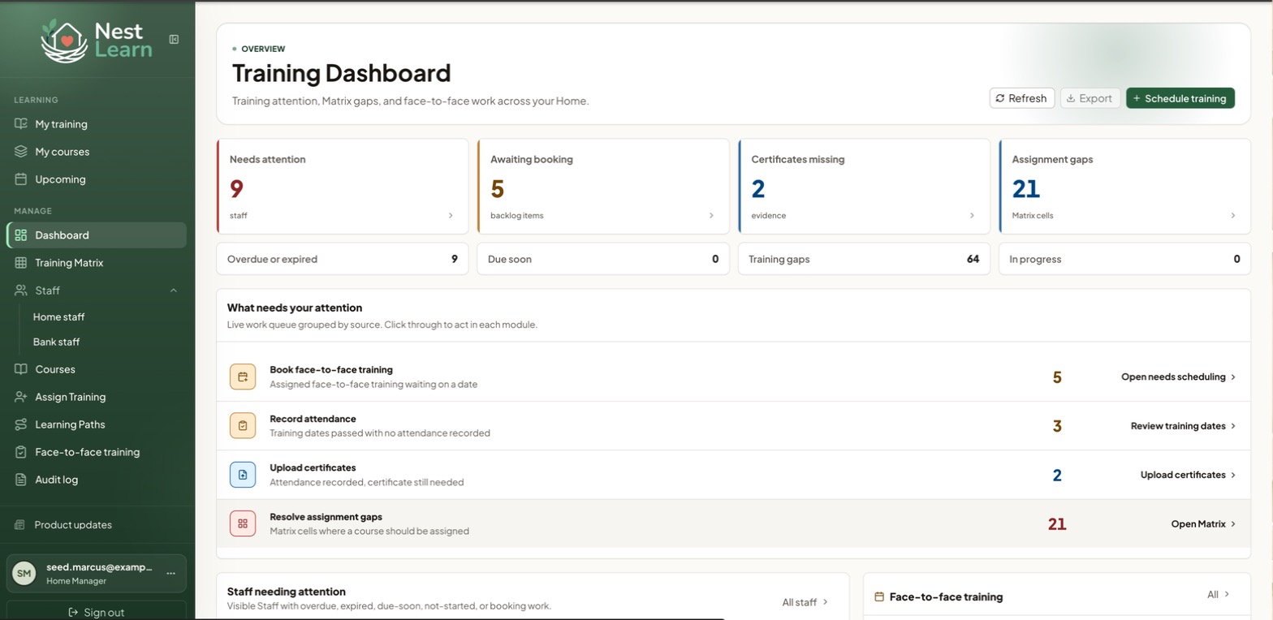This screenshot has height=620, width=1273.
Task: Click the All link beside Face-to-face training
Action: 1219,595
